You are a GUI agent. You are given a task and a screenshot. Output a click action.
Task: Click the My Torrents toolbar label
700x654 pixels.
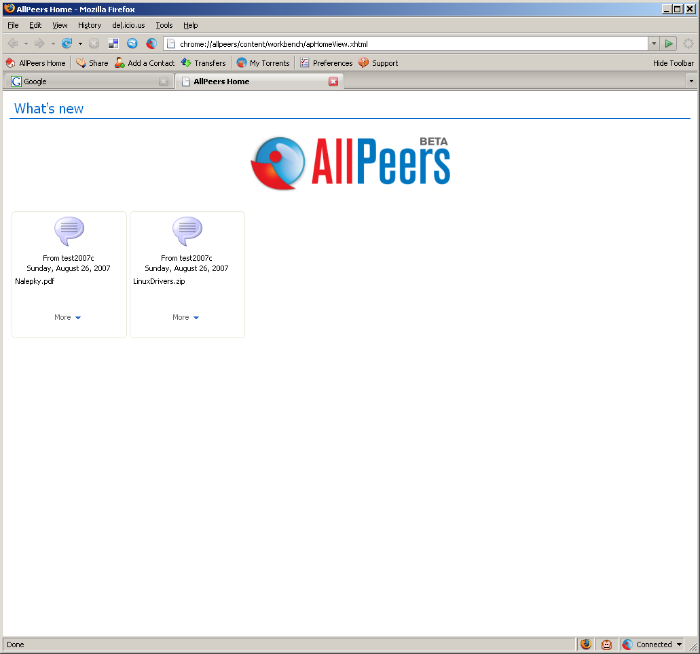tap(270, 63)
